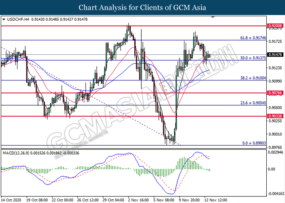The height and width of the screenshot is (203, 285).
Task: Click the 2 Nov 16:00 time label
Action: click(138, 200)
